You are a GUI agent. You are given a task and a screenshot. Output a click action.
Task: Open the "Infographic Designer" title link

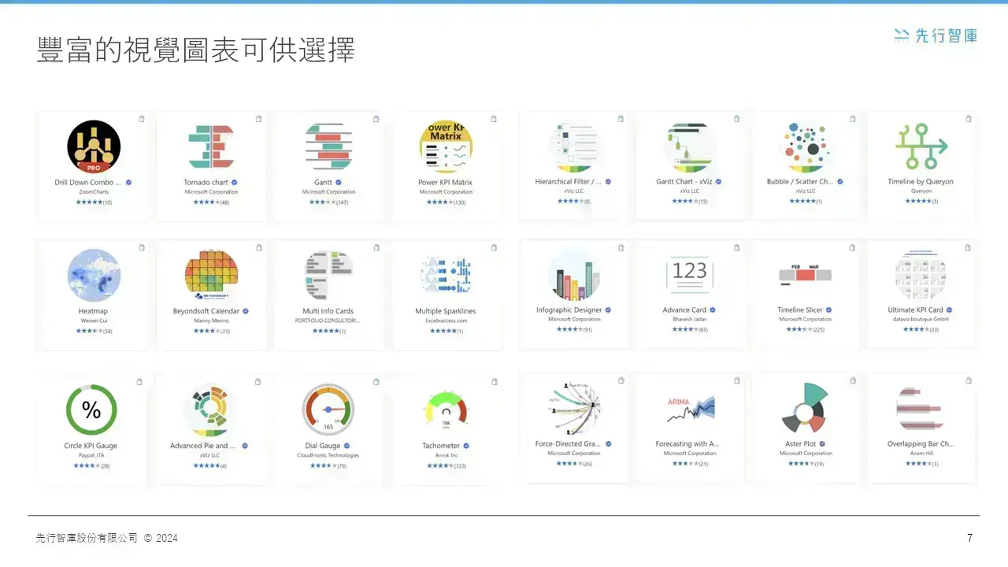point(569,310)
